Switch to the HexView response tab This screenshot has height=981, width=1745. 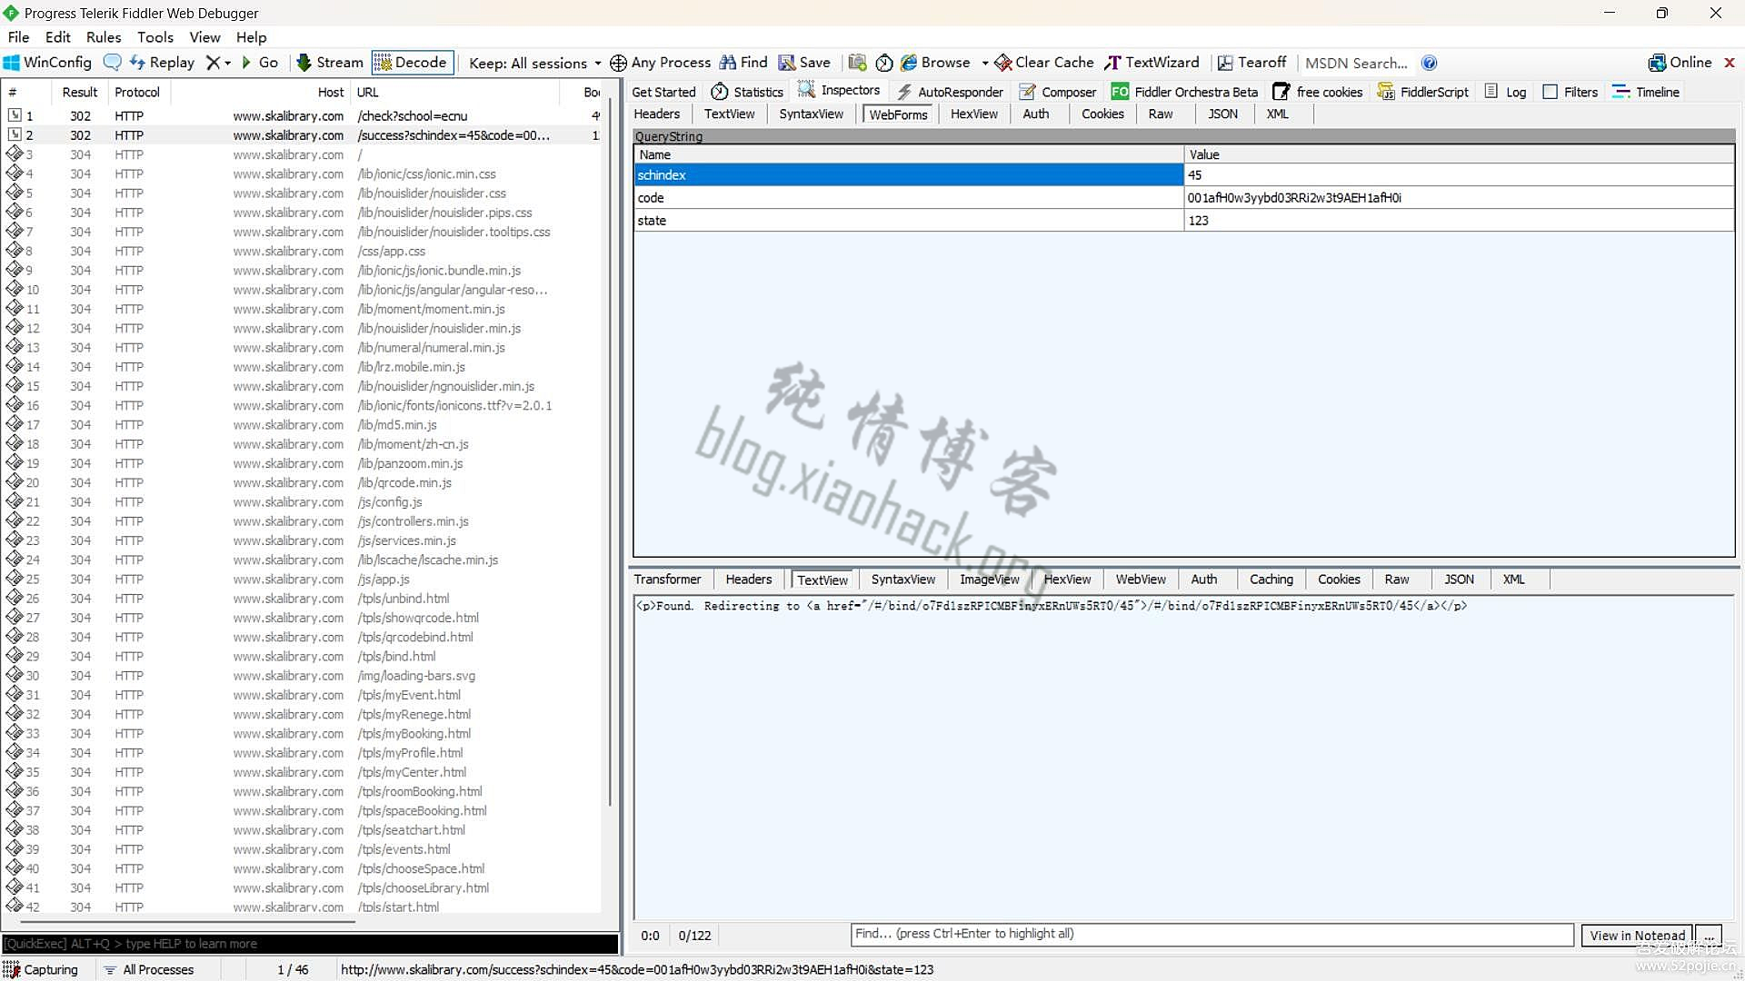click(1065, 579)
